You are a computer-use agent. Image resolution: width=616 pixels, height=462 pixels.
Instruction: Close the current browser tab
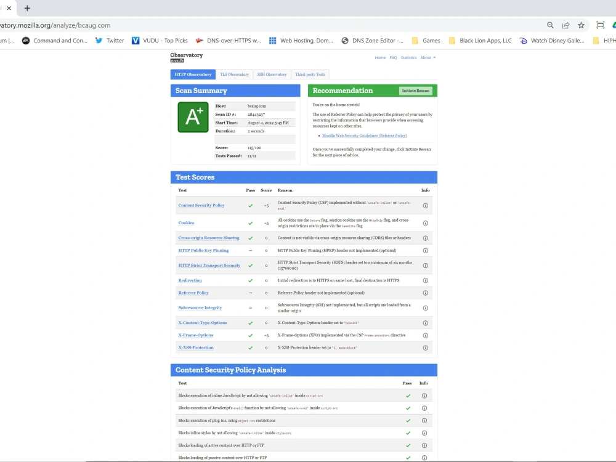pos(9,8)
